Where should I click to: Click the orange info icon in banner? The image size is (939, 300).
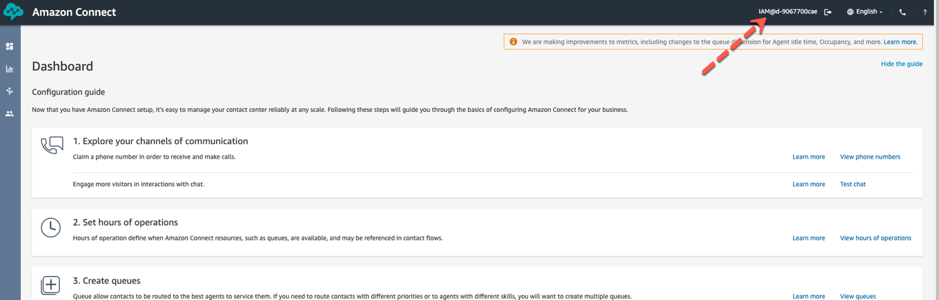click(513, 42)
